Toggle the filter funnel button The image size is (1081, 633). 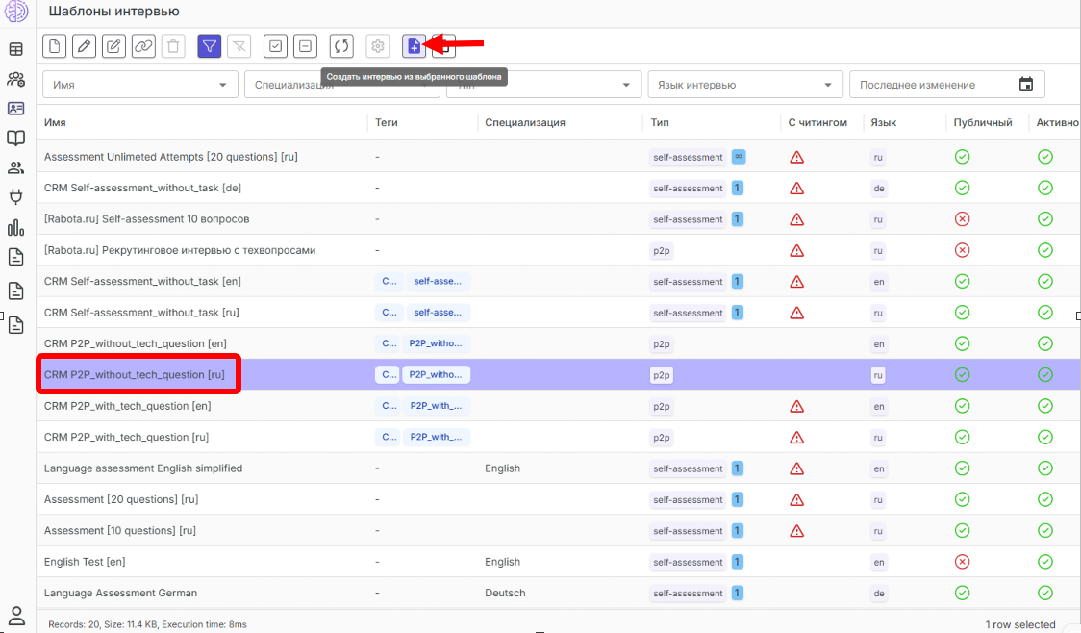(210, 45)
